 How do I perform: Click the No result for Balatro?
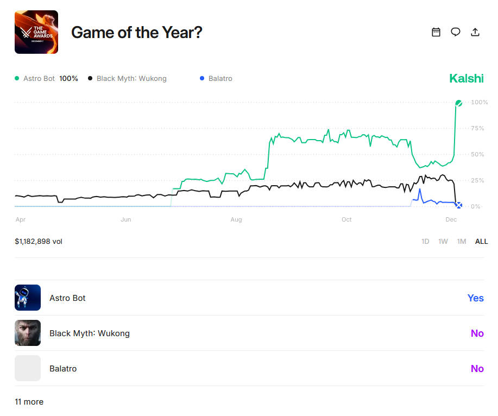[477, 368]
